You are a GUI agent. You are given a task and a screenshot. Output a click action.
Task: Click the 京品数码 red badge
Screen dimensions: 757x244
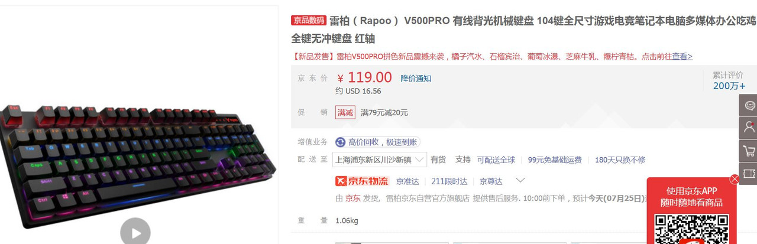coord(308,21)
